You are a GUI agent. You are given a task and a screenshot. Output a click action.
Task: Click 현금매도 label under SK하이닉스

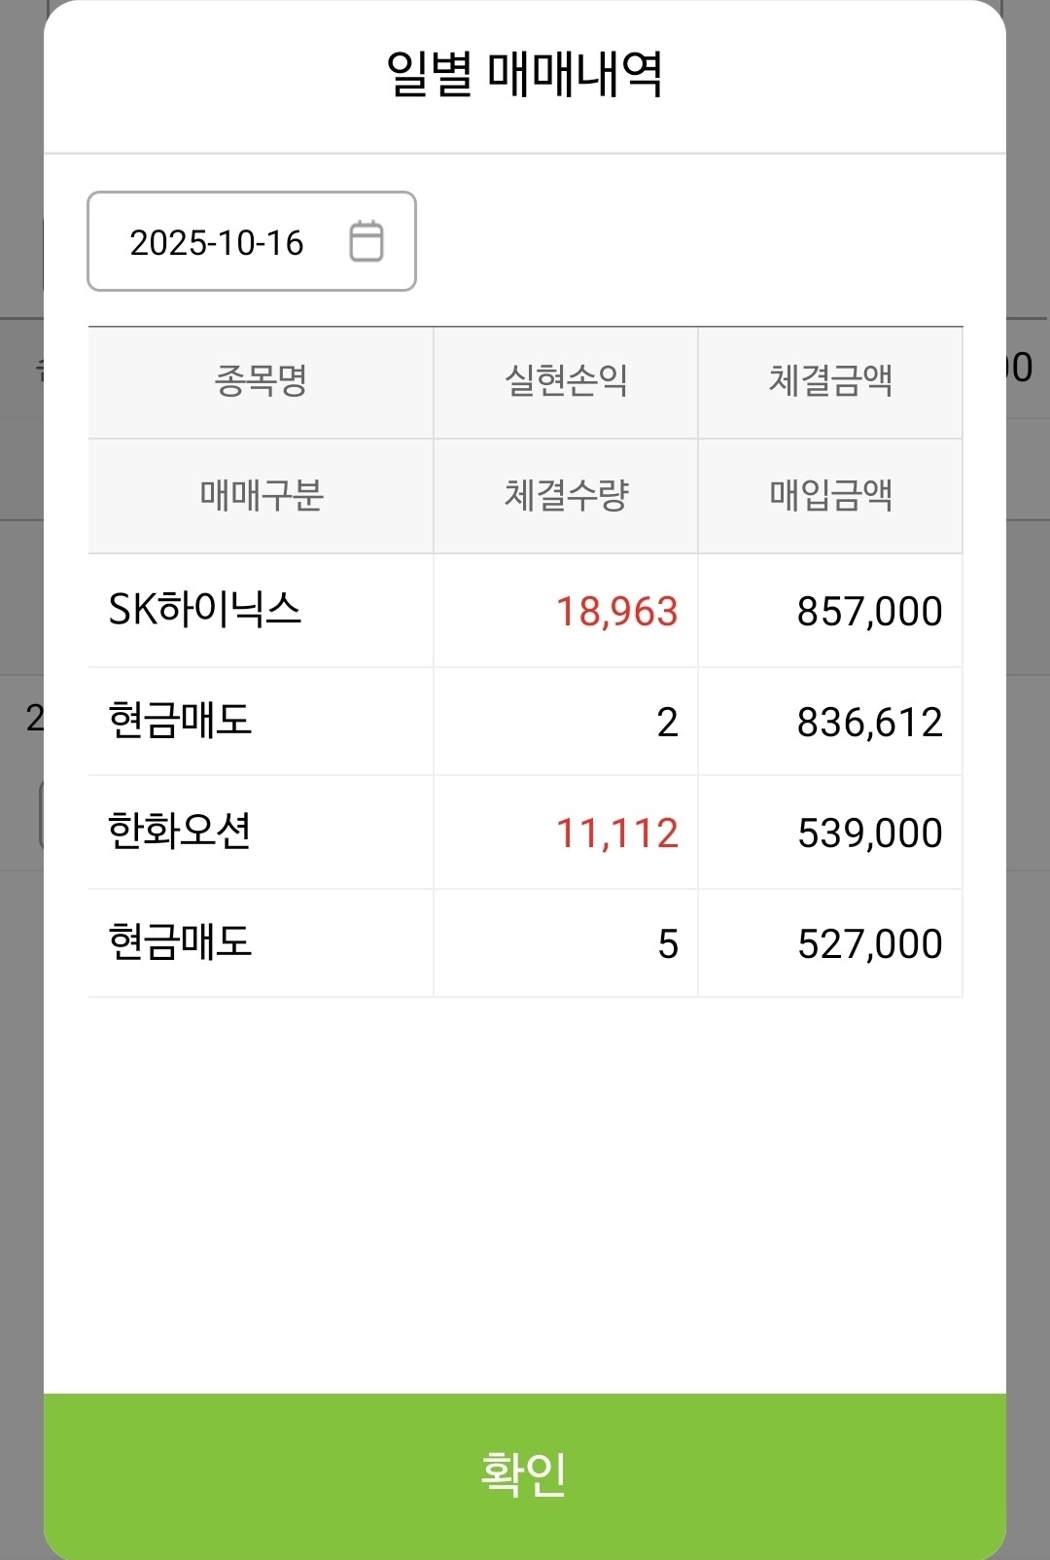coord(180,721)
